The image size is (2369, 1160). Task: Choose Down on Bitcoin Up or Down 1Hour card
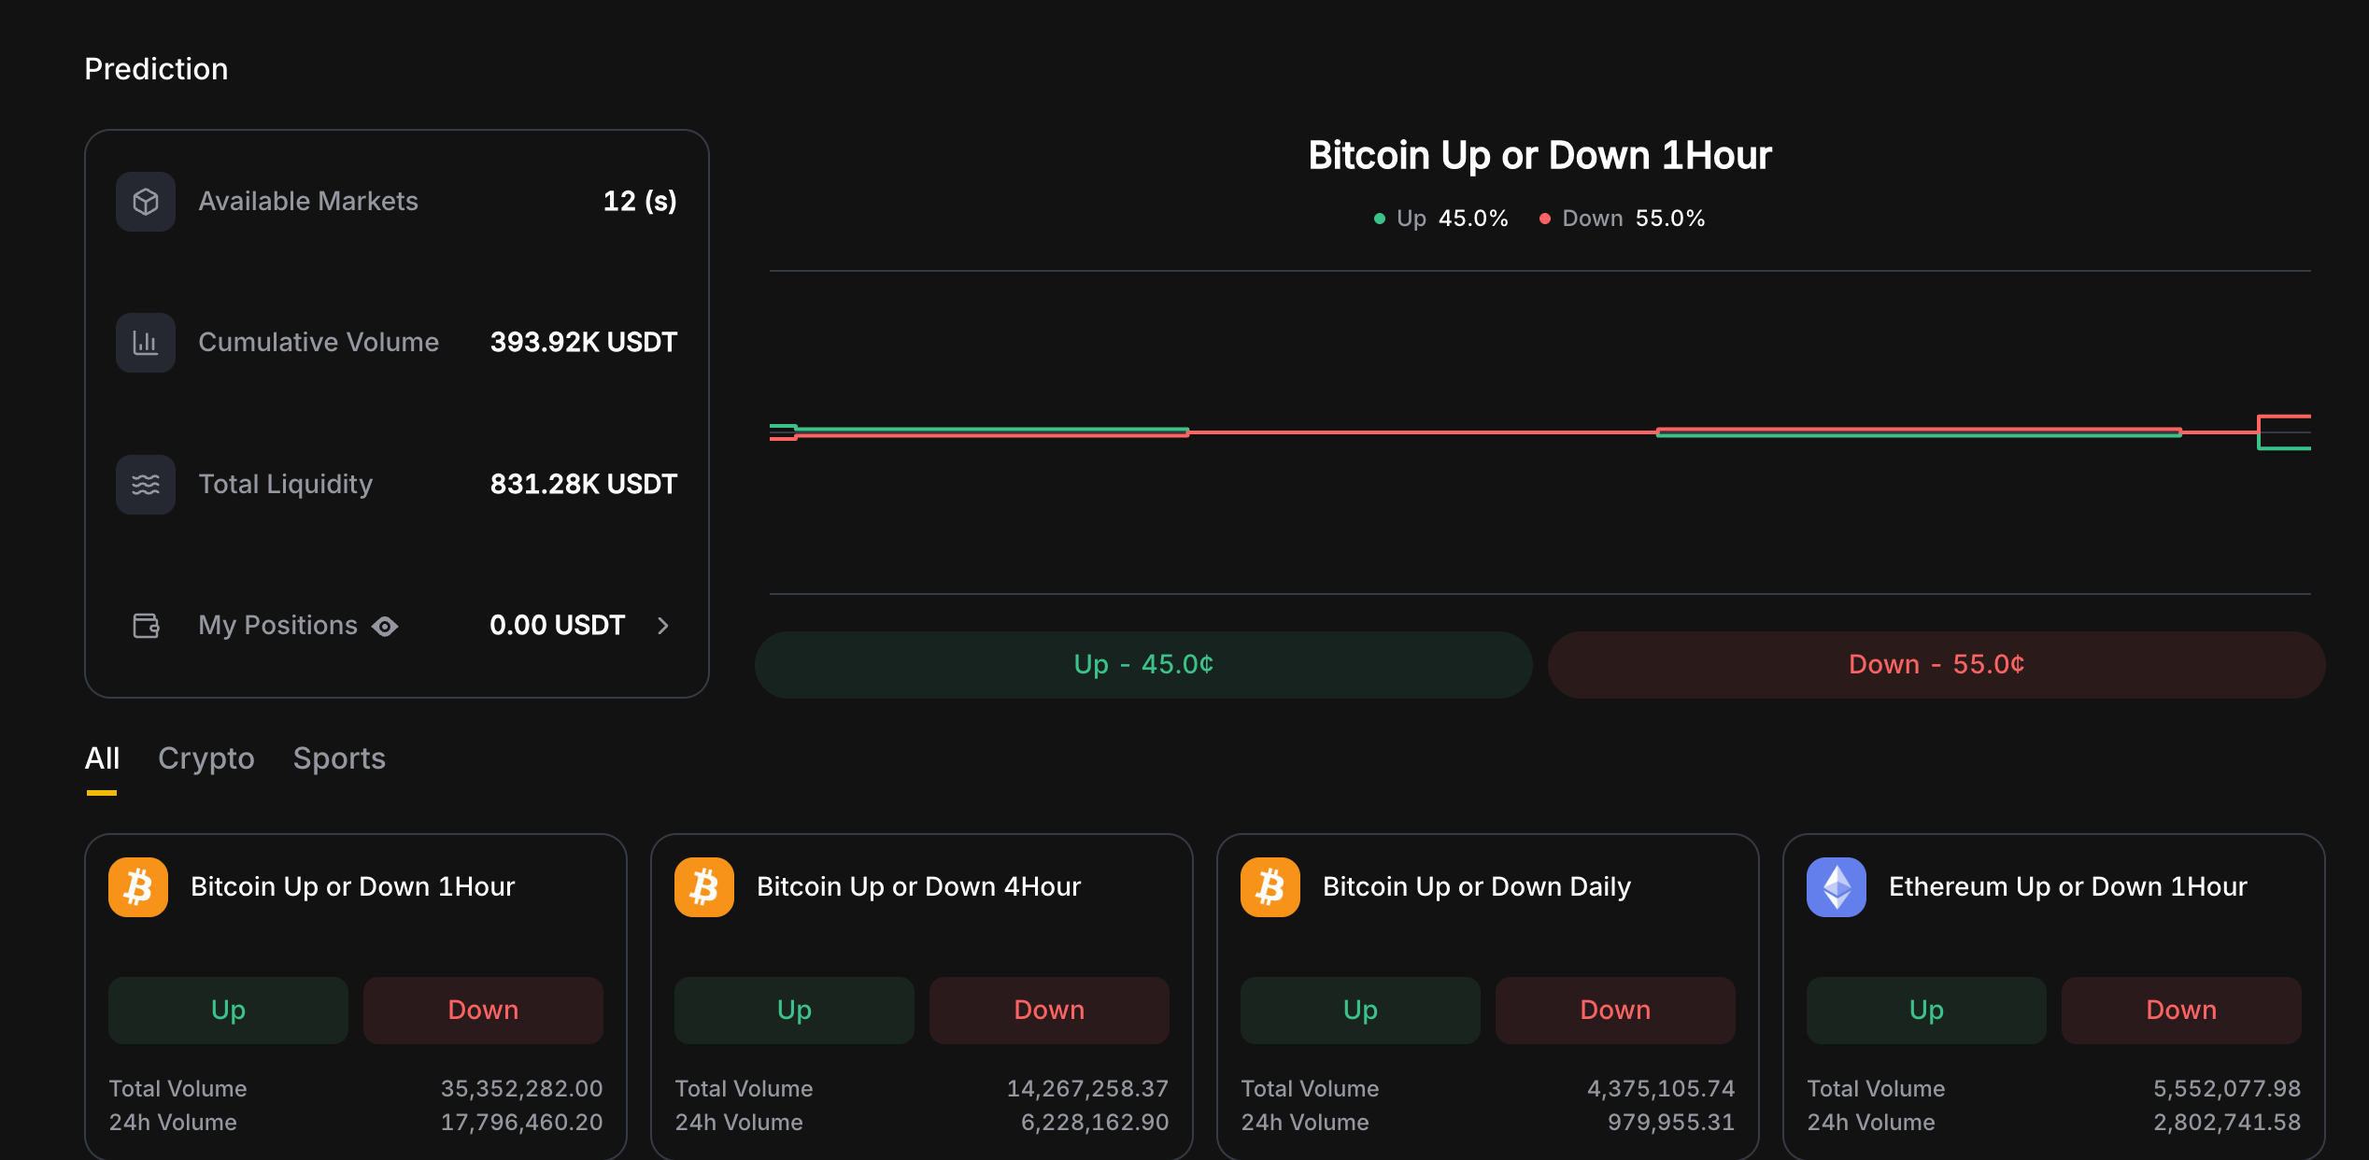click(483, 1010)
